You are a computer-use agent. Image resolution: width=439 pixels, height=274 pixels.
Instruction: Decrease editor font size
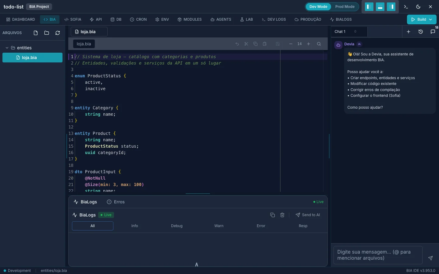(291, 44)
